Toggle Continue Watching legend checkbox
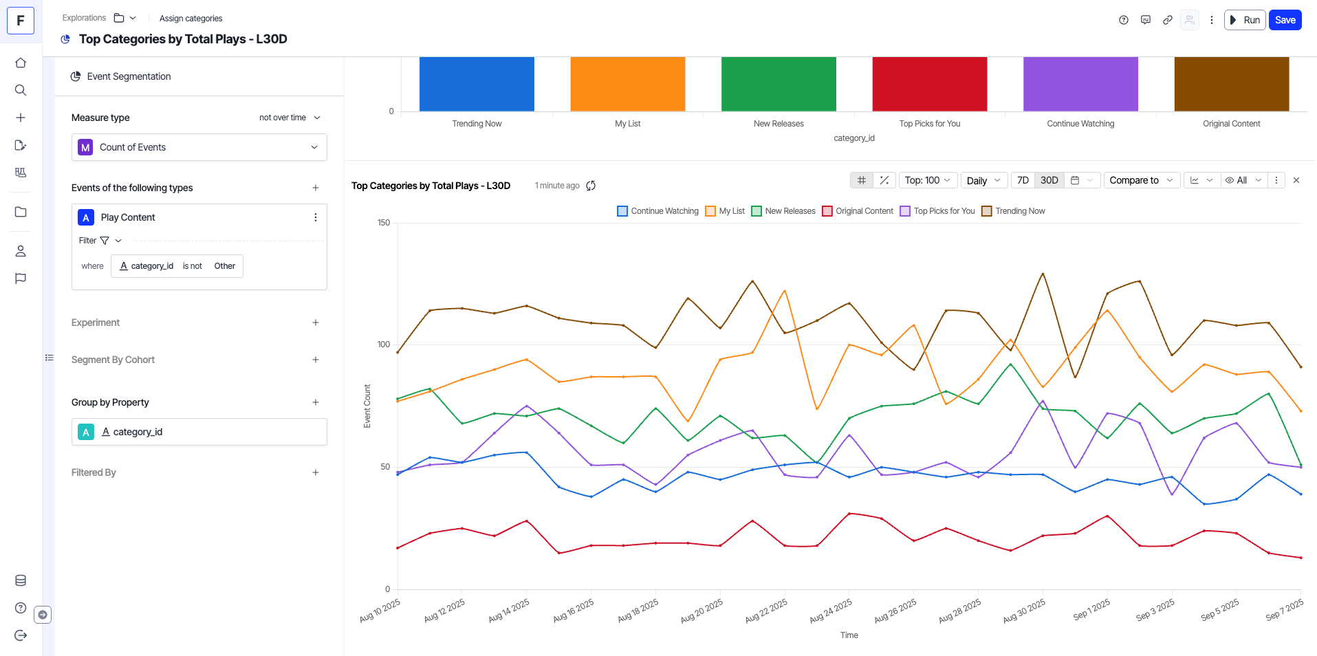Viewport: 1317px width, 656px height. coord(622,211)
